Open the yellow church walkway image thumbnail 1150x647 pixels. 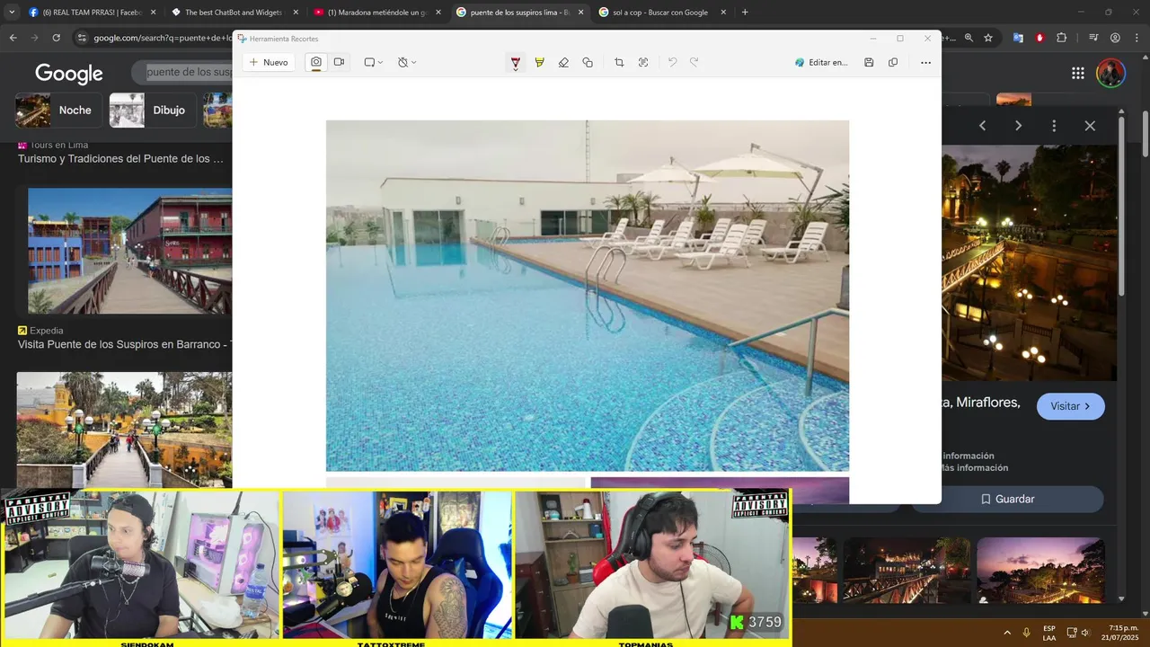124,430
